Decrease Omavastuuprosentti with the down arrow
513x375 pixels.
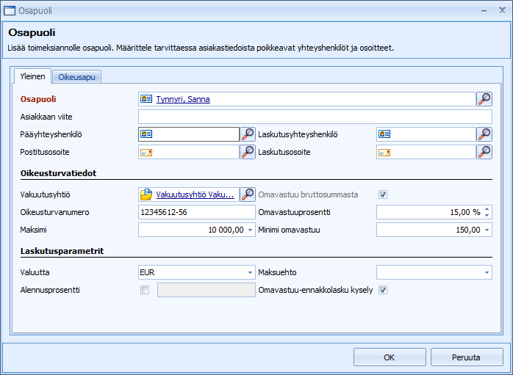coord(487,215)
